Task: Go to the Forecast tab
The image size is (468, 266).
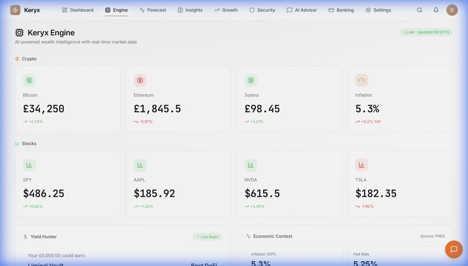Action: [153, 10]
